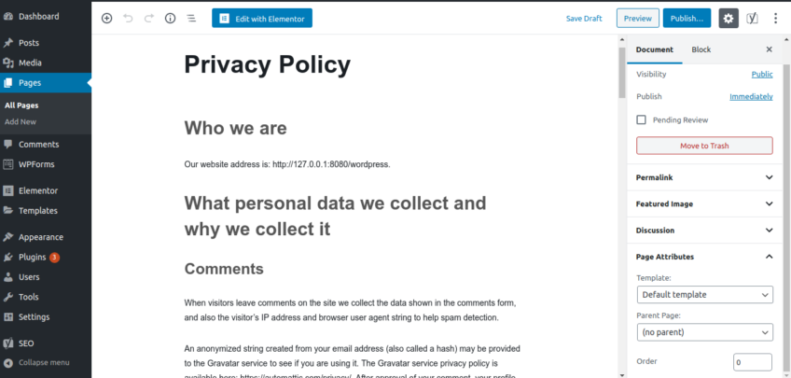
Task: Enable the Pending Review checkbox
Action: pyautogui.click(x=641, y=119)
